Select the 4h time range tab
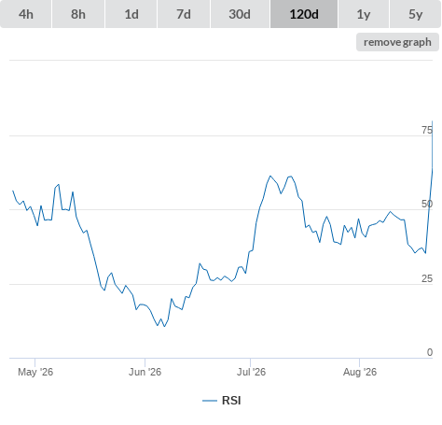This screenshot has height=425, width=442. [x=26, y=14]
